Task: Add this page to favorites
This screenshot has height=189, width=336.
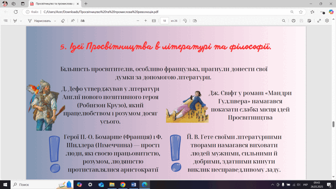Action: [x=301, y=12]
